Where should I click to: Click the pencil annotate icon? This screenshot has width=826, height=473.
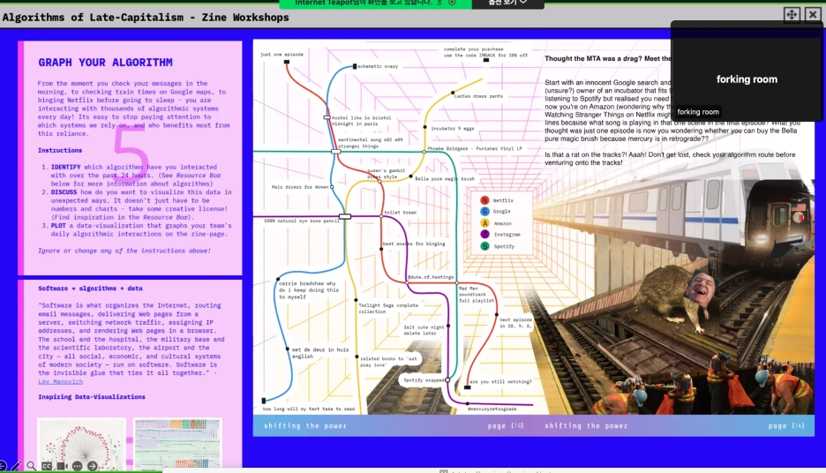pos(17,466)
